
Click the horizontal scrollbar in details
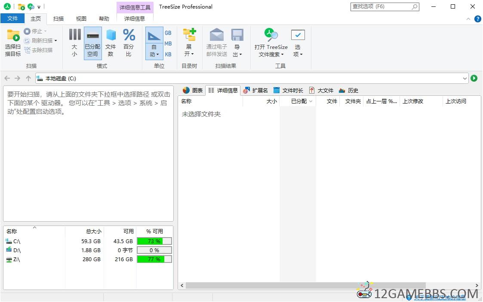tap(305, 285)
